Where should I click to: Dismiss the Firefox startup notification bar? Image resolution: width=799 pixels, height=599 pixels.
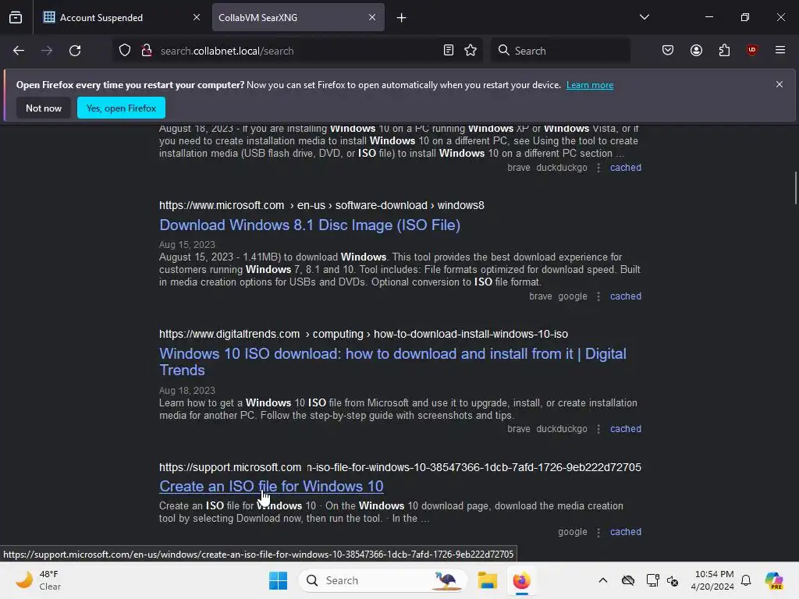[779, 84]
